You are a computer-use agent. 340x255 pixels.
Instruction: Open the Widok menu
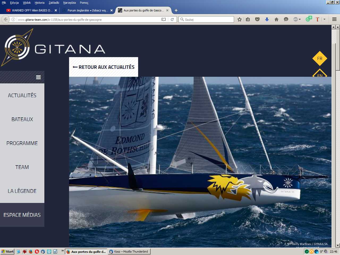pos(27,3)
